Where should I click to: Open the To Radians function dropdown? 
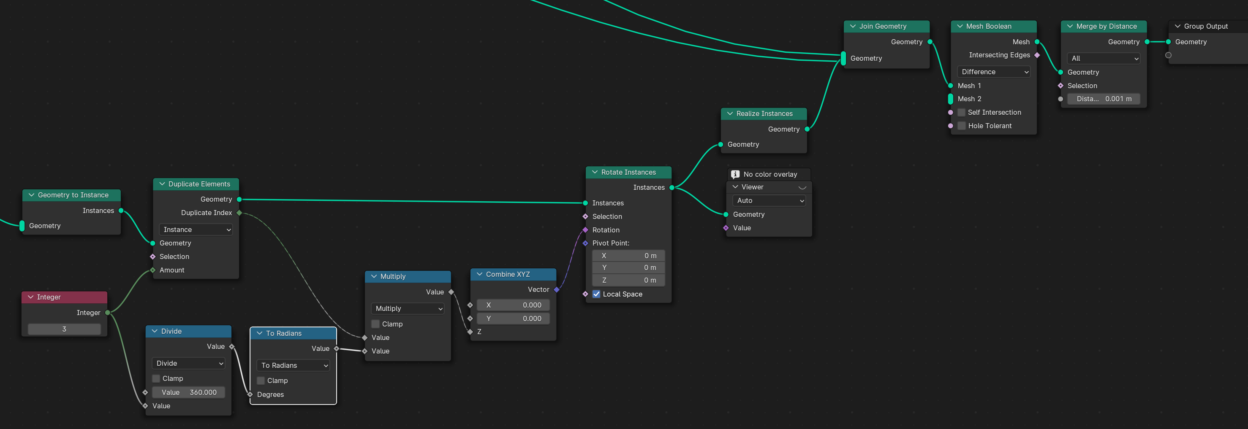point(294,366)
